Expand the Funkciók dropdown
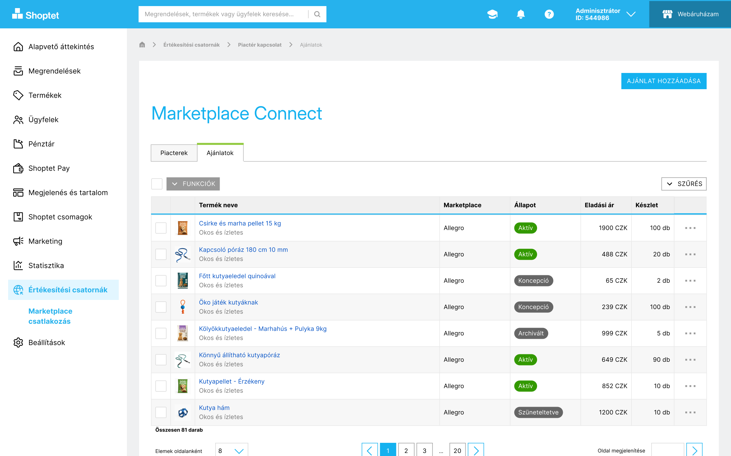The image size is (731, 456). (193, 184)
